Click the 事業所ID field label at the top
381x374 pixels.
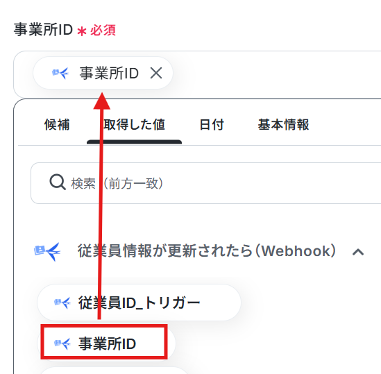(x=43, y=30)
